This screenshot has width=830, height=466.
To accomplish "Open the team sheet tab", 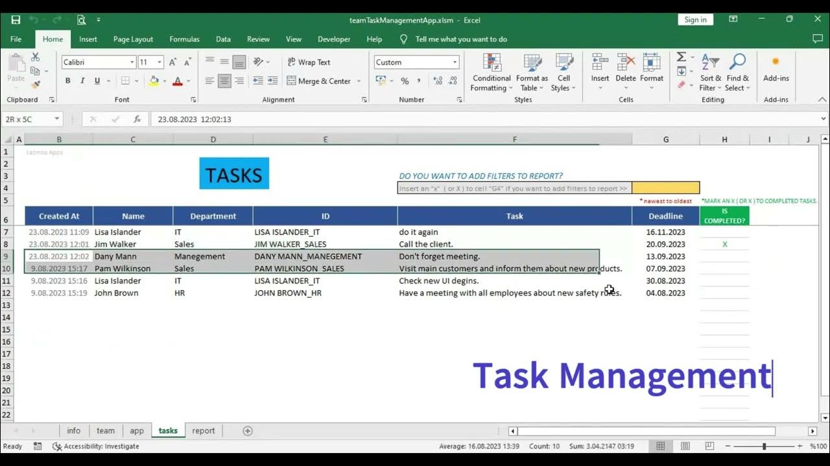I will click(106, 430).
